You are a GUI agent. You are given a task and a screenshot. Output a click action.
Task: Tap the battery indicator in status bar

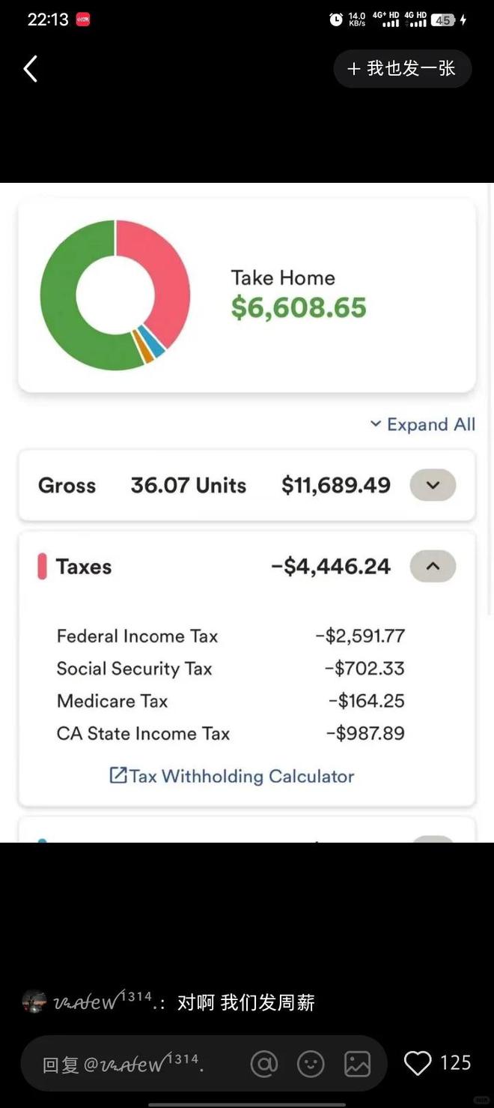(443, 20)
